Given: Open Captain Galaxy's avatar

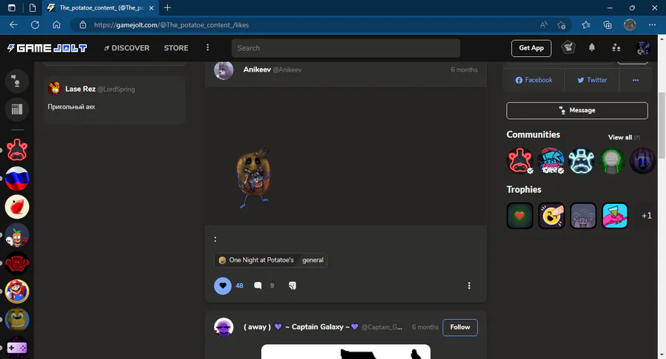Looking at the screenshot, I should click(x=223, y=327).
